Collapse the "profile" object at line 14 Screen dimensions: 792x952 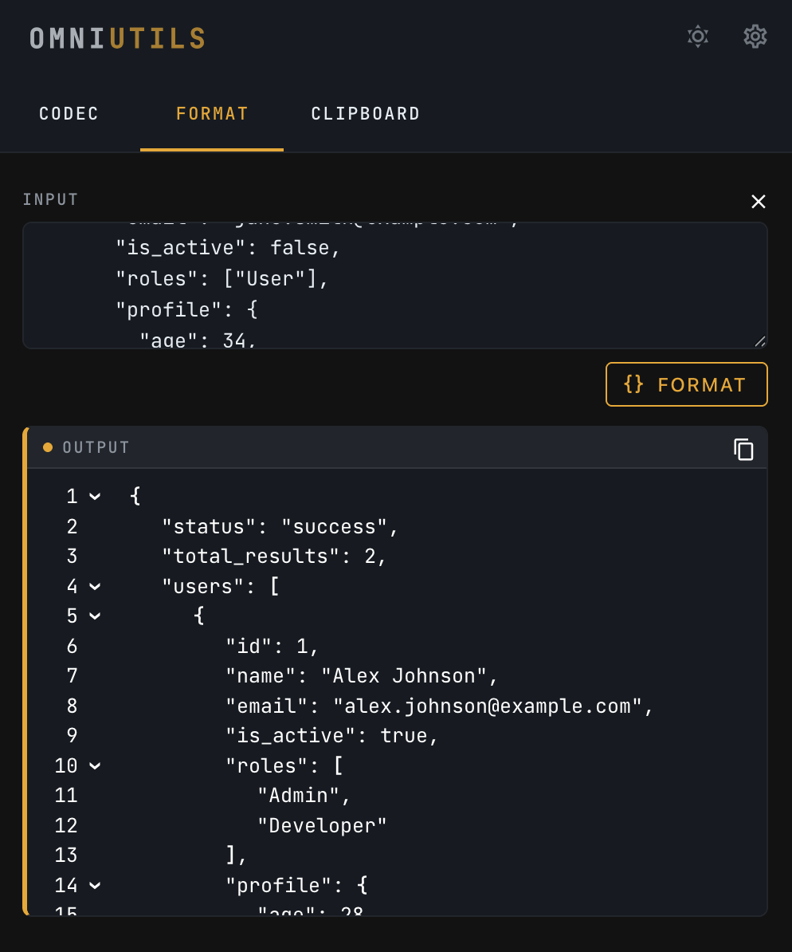pos(95,885)
